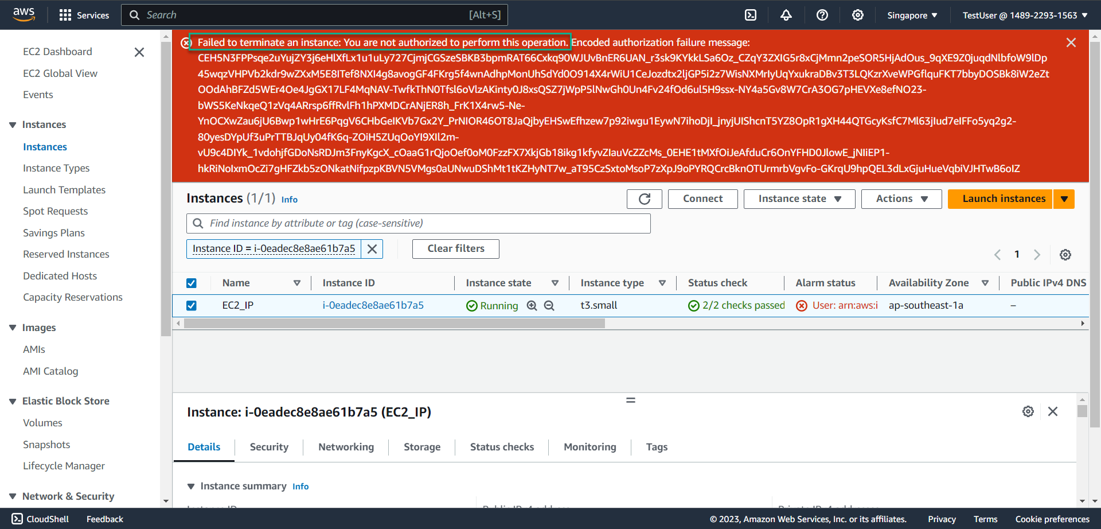Click zoom-out filter icon next to Running
1101x529 pixels.
(x=549, y=306)
